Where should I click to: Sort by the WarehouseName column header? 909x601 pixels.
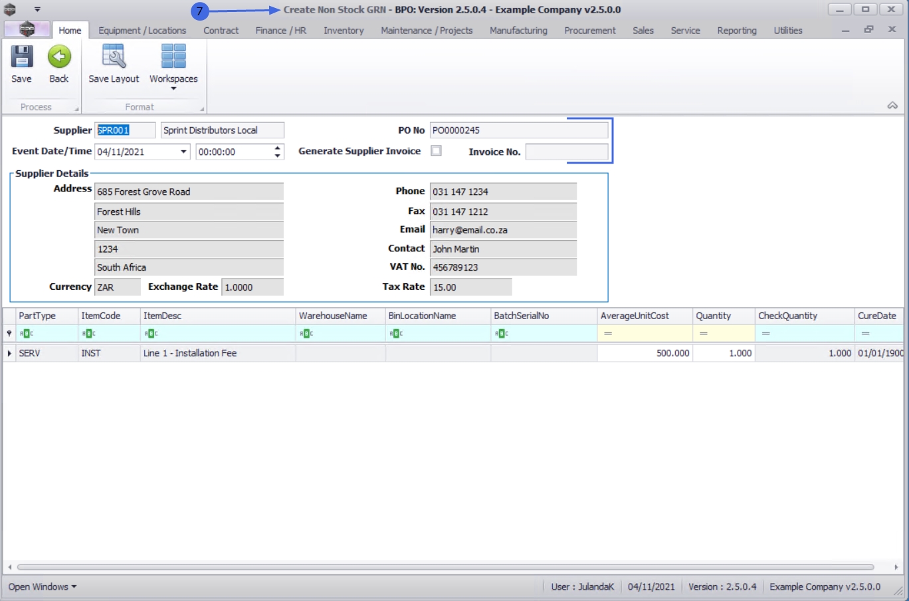(340, 316)
